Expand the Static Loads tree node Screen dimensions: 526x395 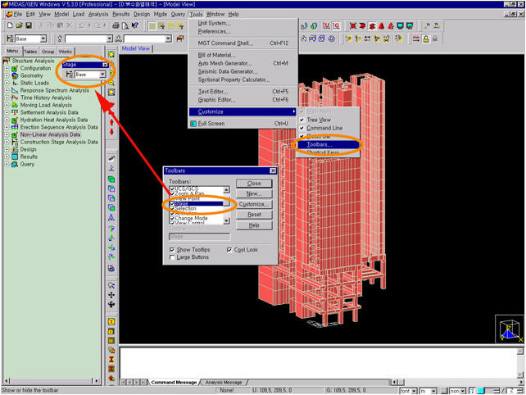click(x=7, y=83)
